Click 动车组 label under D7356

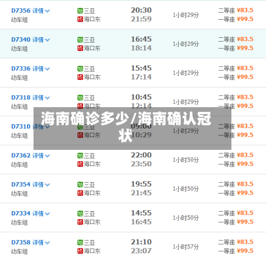coord(19,20)
